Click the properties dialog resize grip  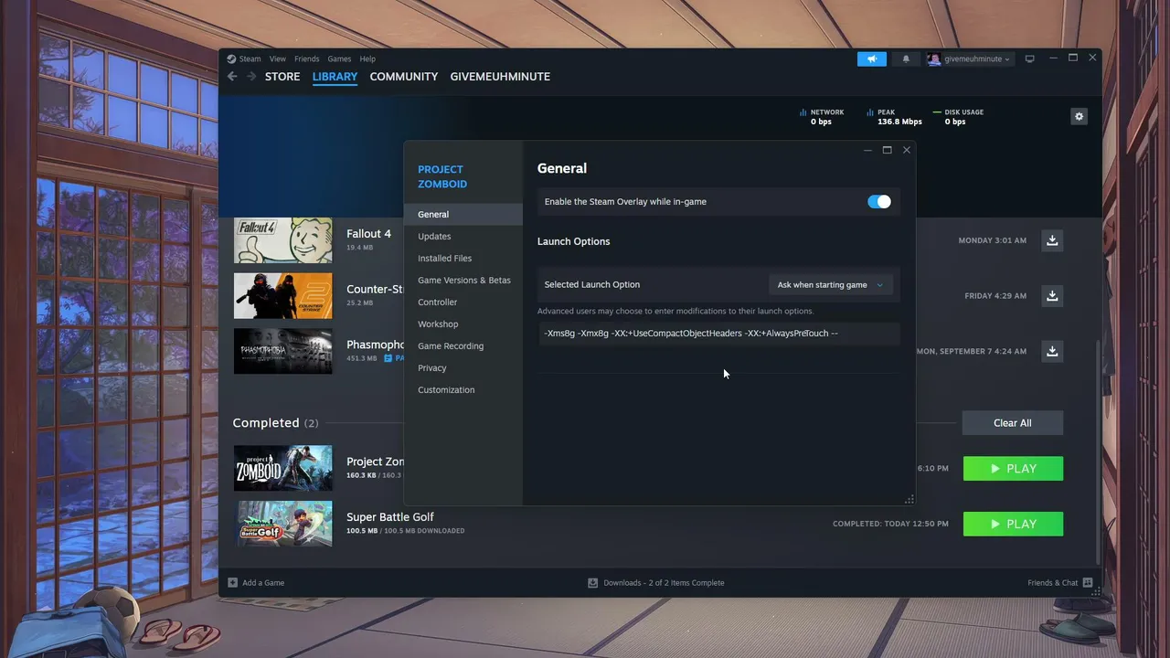coord(909,499)
